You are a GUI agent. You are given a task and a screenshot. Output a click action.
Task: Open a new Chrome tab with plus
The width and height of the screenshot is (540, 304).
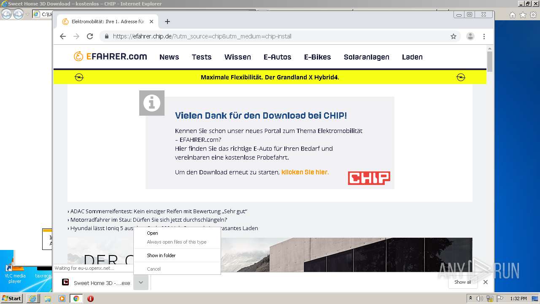[x=167, y=22]
